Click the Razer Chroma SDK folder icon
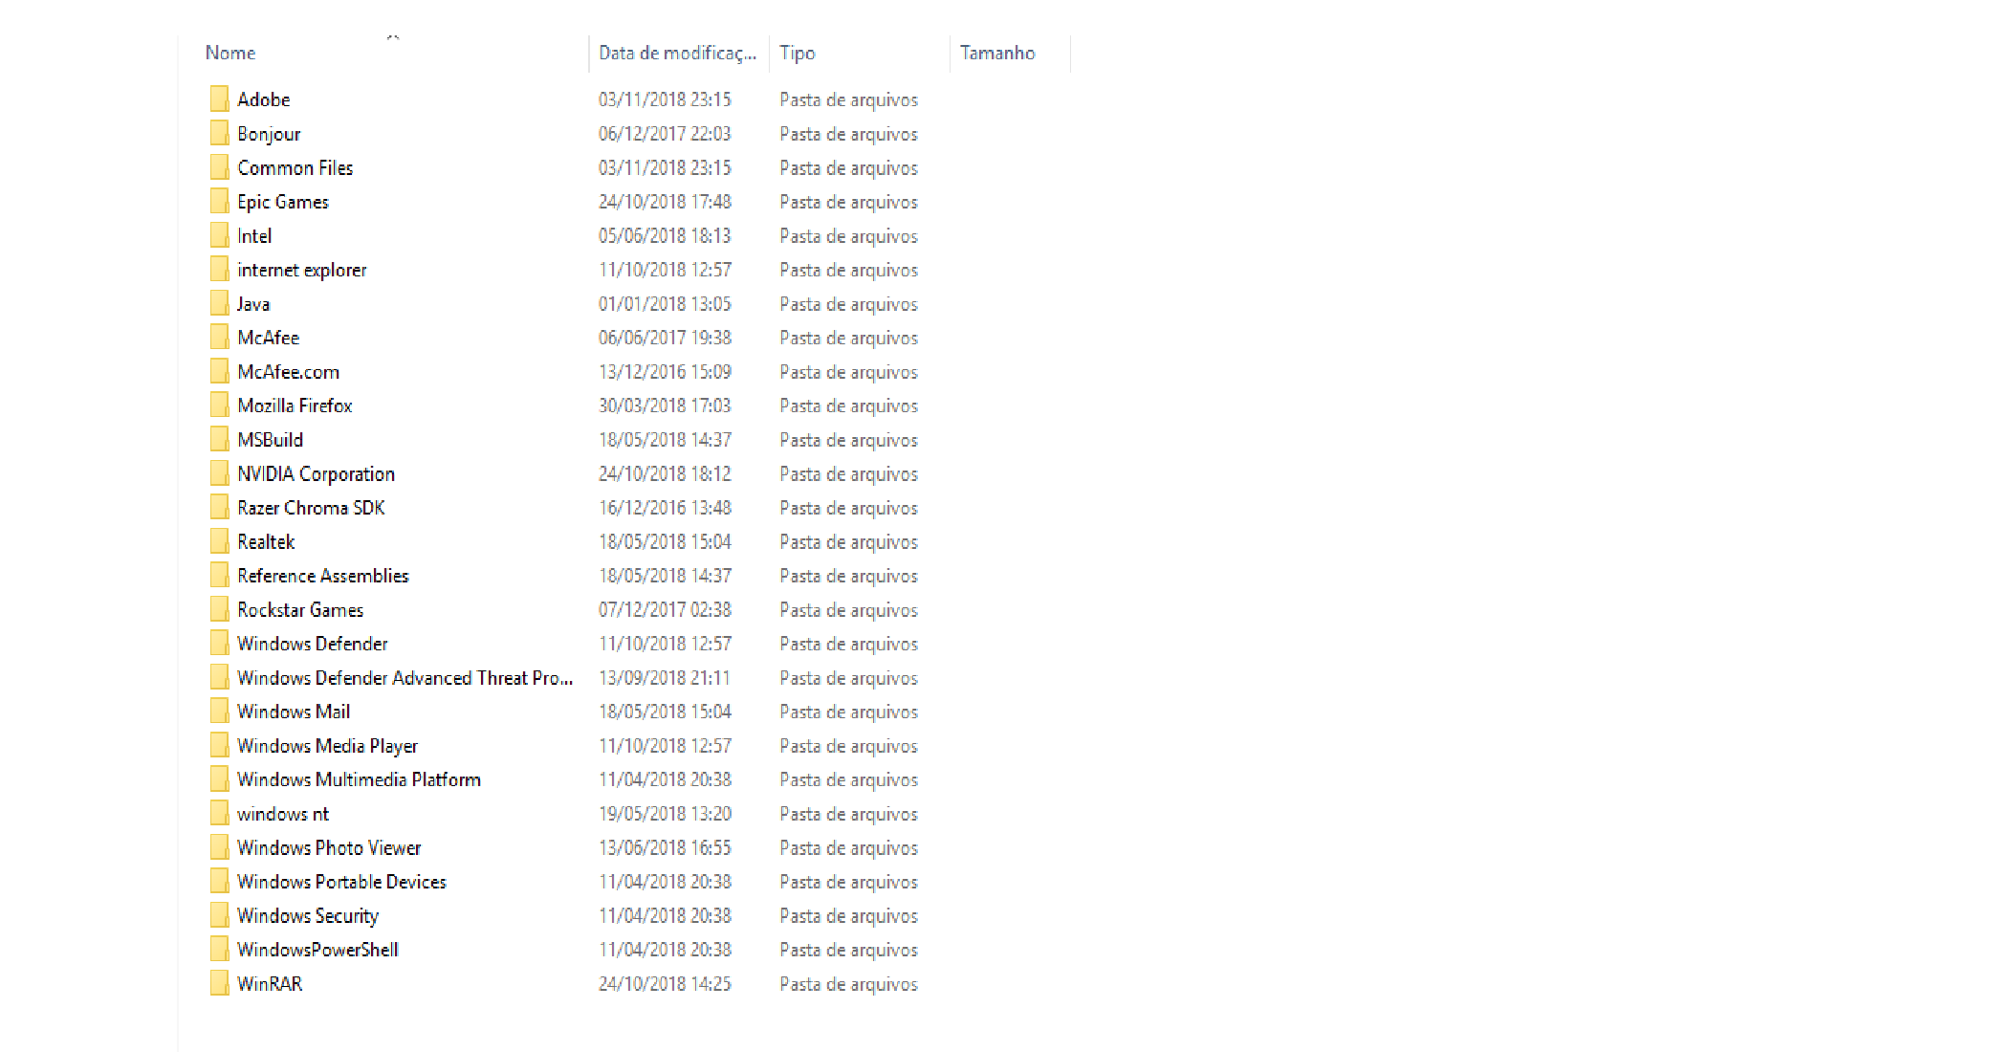Screen dimensions: 2012x1052 coord(219,508)
